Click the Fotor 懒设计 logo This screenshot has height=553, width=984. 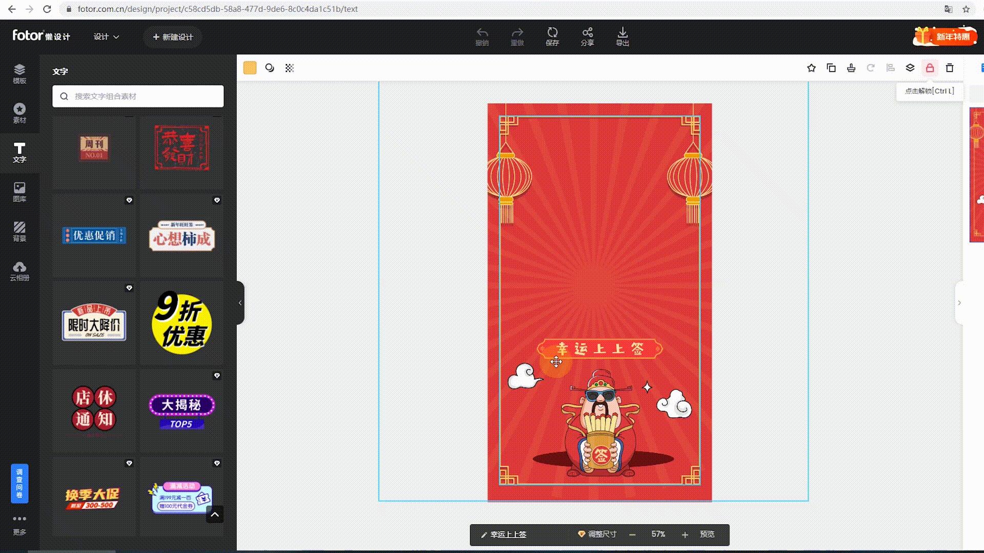tap(41, 36)
